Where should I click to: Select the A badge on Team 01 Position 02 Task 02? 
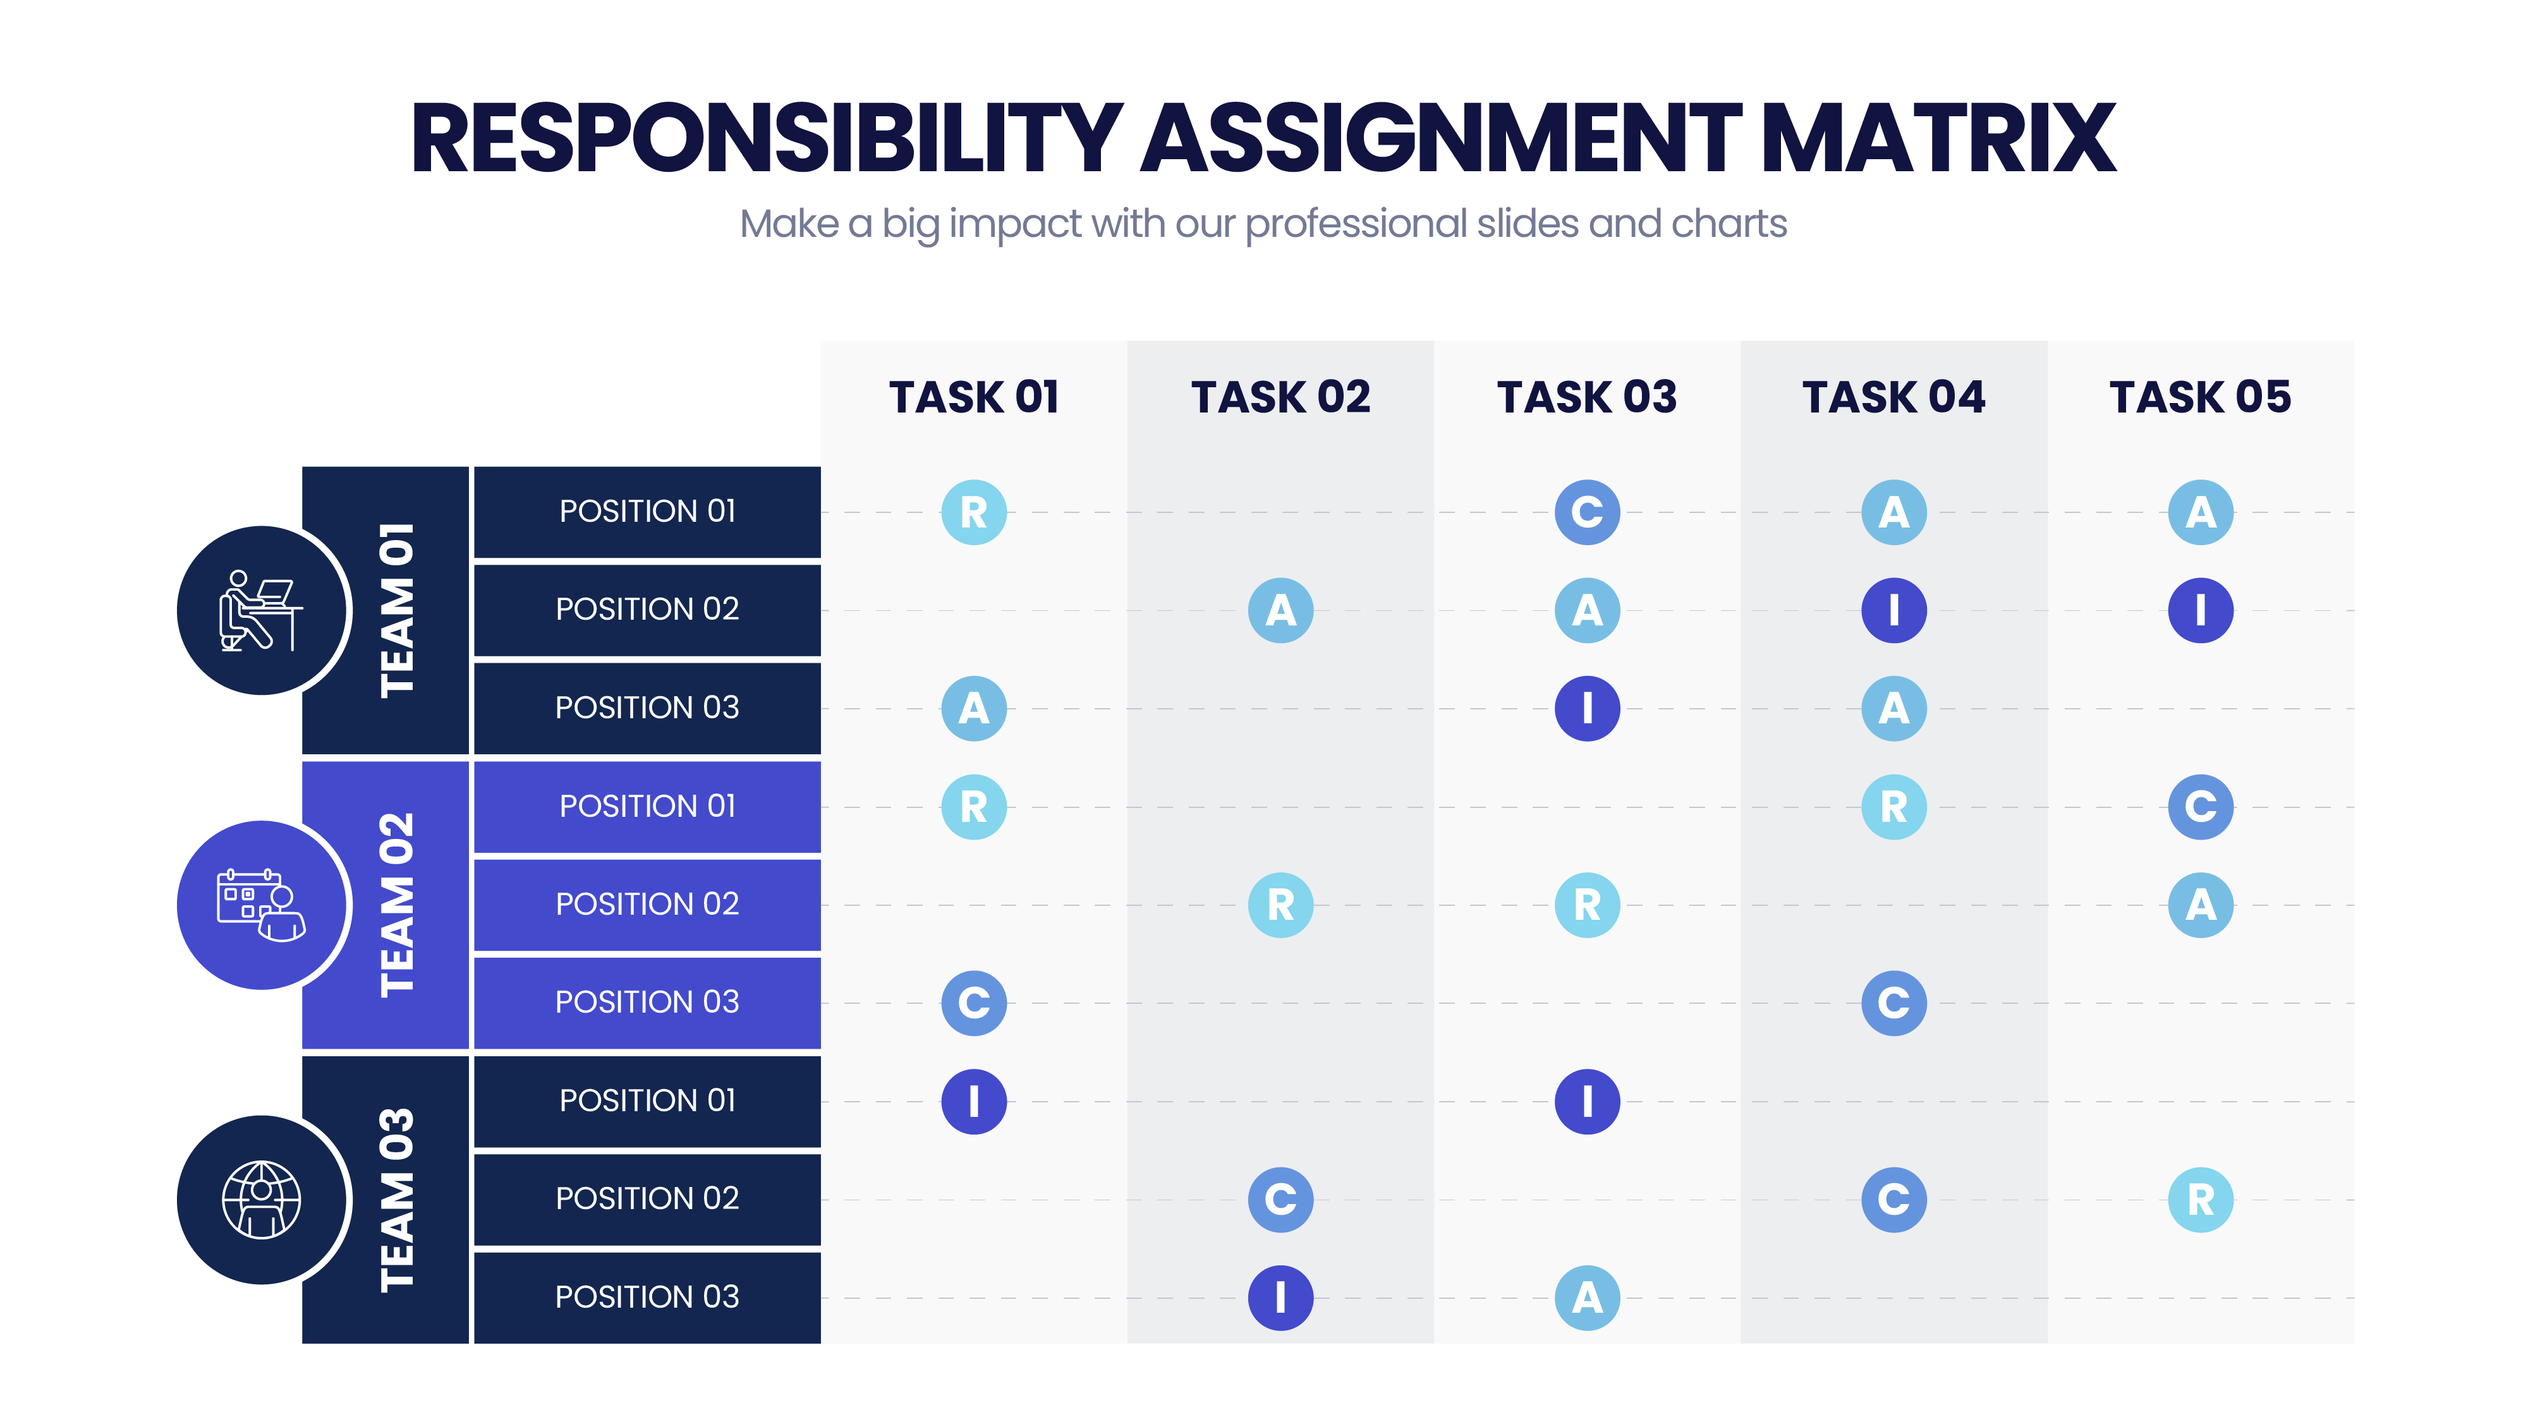point(1280,610)
